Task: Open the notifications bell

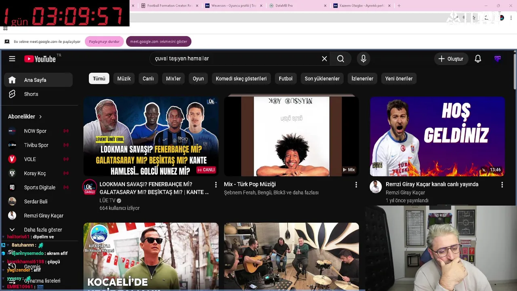Action: (478, 59)
